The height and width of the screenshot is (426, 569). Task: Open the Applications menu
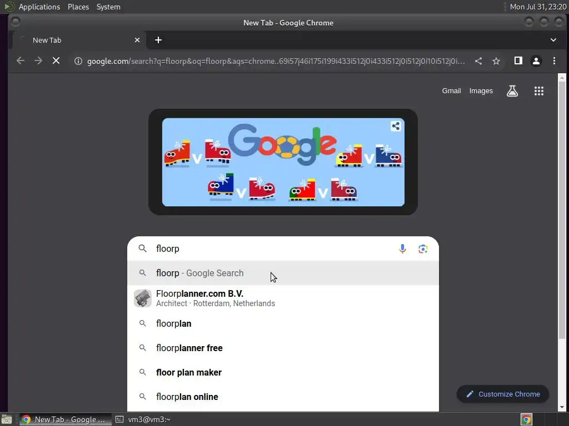[x=39, y=7]
